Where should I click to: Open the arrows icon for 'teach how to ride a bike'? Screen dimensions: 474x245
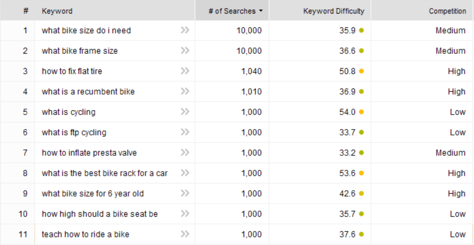pos(185,234)
